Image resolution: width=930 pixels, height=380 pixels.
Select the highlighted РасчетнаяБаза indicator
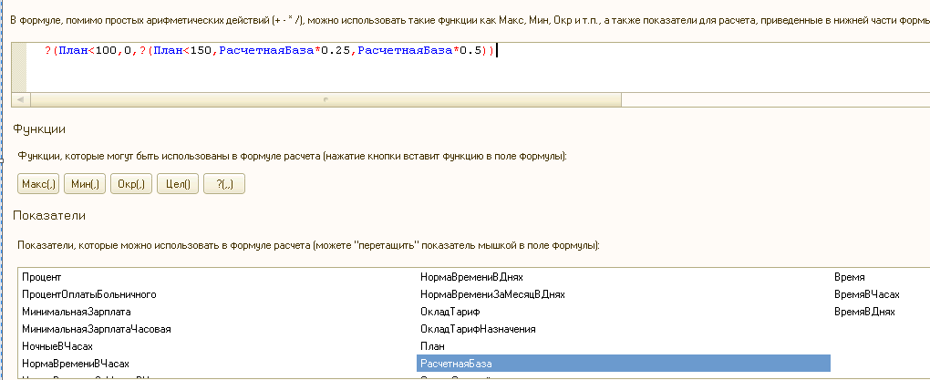pyautogui.click(x=624, y=363)
